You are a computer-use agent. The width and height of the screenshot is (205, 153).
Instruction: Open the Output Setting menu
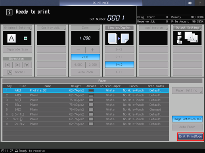(188, 28)
